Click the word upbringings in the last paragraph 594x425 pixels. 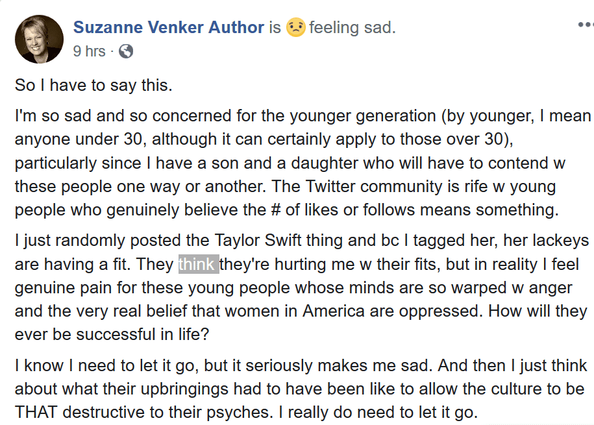click(x=184, y=389)
